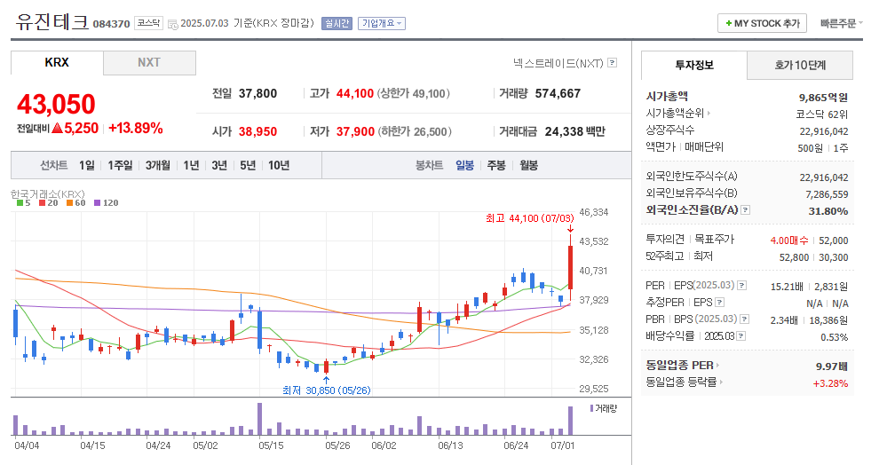Click the stock code 084370

click(111, 24)
